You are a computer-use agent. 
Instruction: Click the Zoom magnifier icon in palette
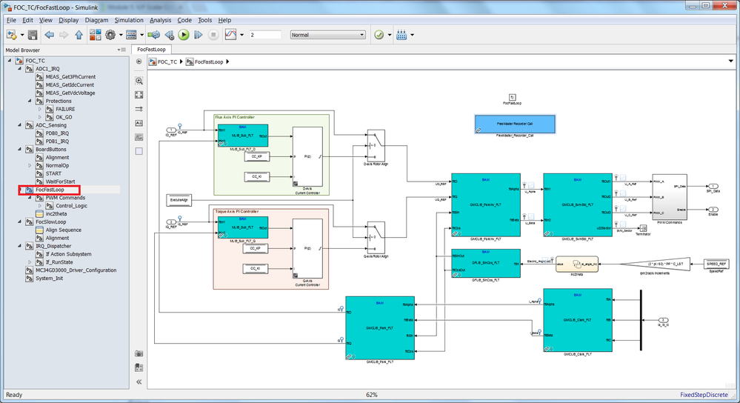[x=139, y=81]
